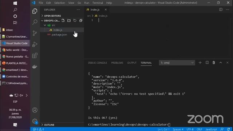Create a new terminal with plus icon
The width and height of the screenshot is (233, 131).
(x=200, y=63)
